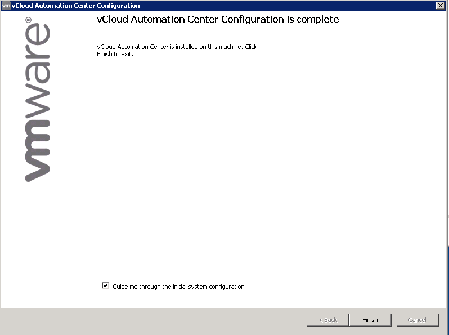
Task: Click the registered trademark symbol on logo
Action: 29,20
